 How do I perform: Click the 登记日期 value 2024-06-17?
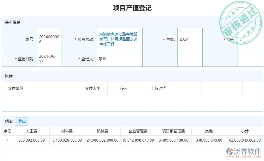click(47, 59)
